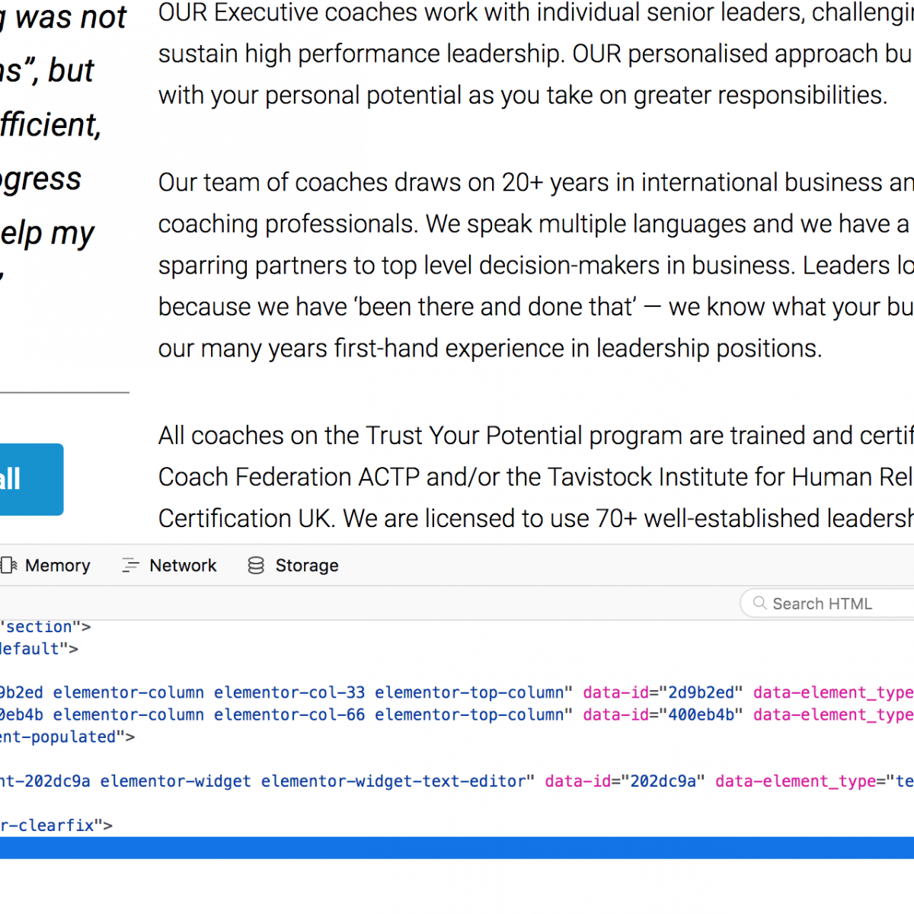Click the data-id="2d9b2ed" attribute
Viewport: 914px width, 914px height.
(x=663, y=692)
